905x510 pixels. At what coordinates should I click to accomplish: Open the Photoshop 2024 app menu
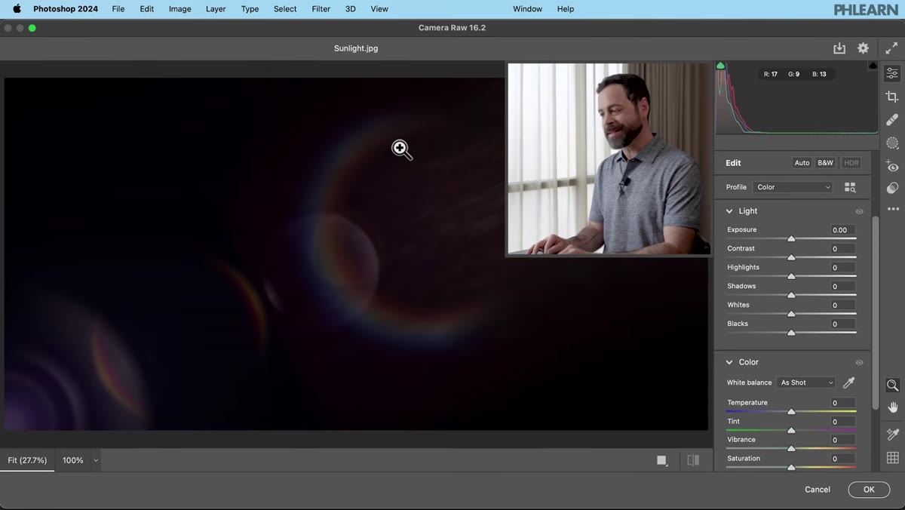click(x=66, y=9)
